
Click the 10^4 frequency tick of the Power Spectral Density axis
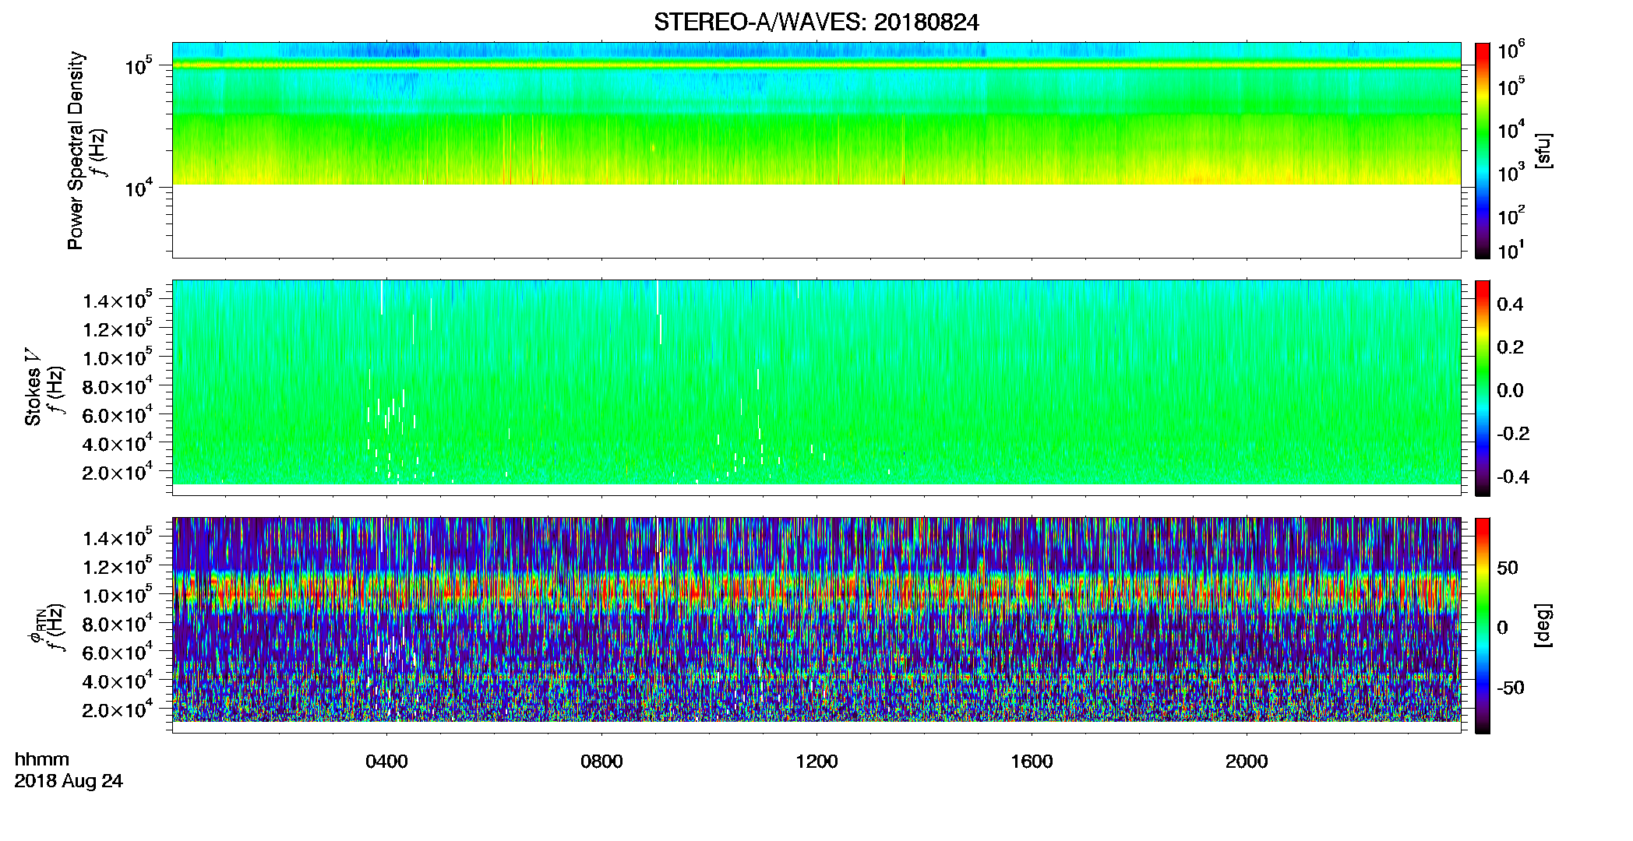[138, 187]
